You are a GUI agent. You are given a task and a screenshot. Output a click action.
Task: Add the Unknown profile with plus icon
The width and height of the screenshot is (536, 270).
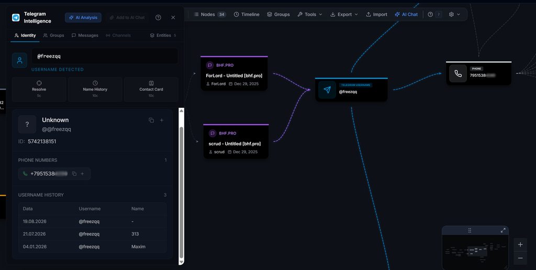pyautogui.click(x=162, y=120)
